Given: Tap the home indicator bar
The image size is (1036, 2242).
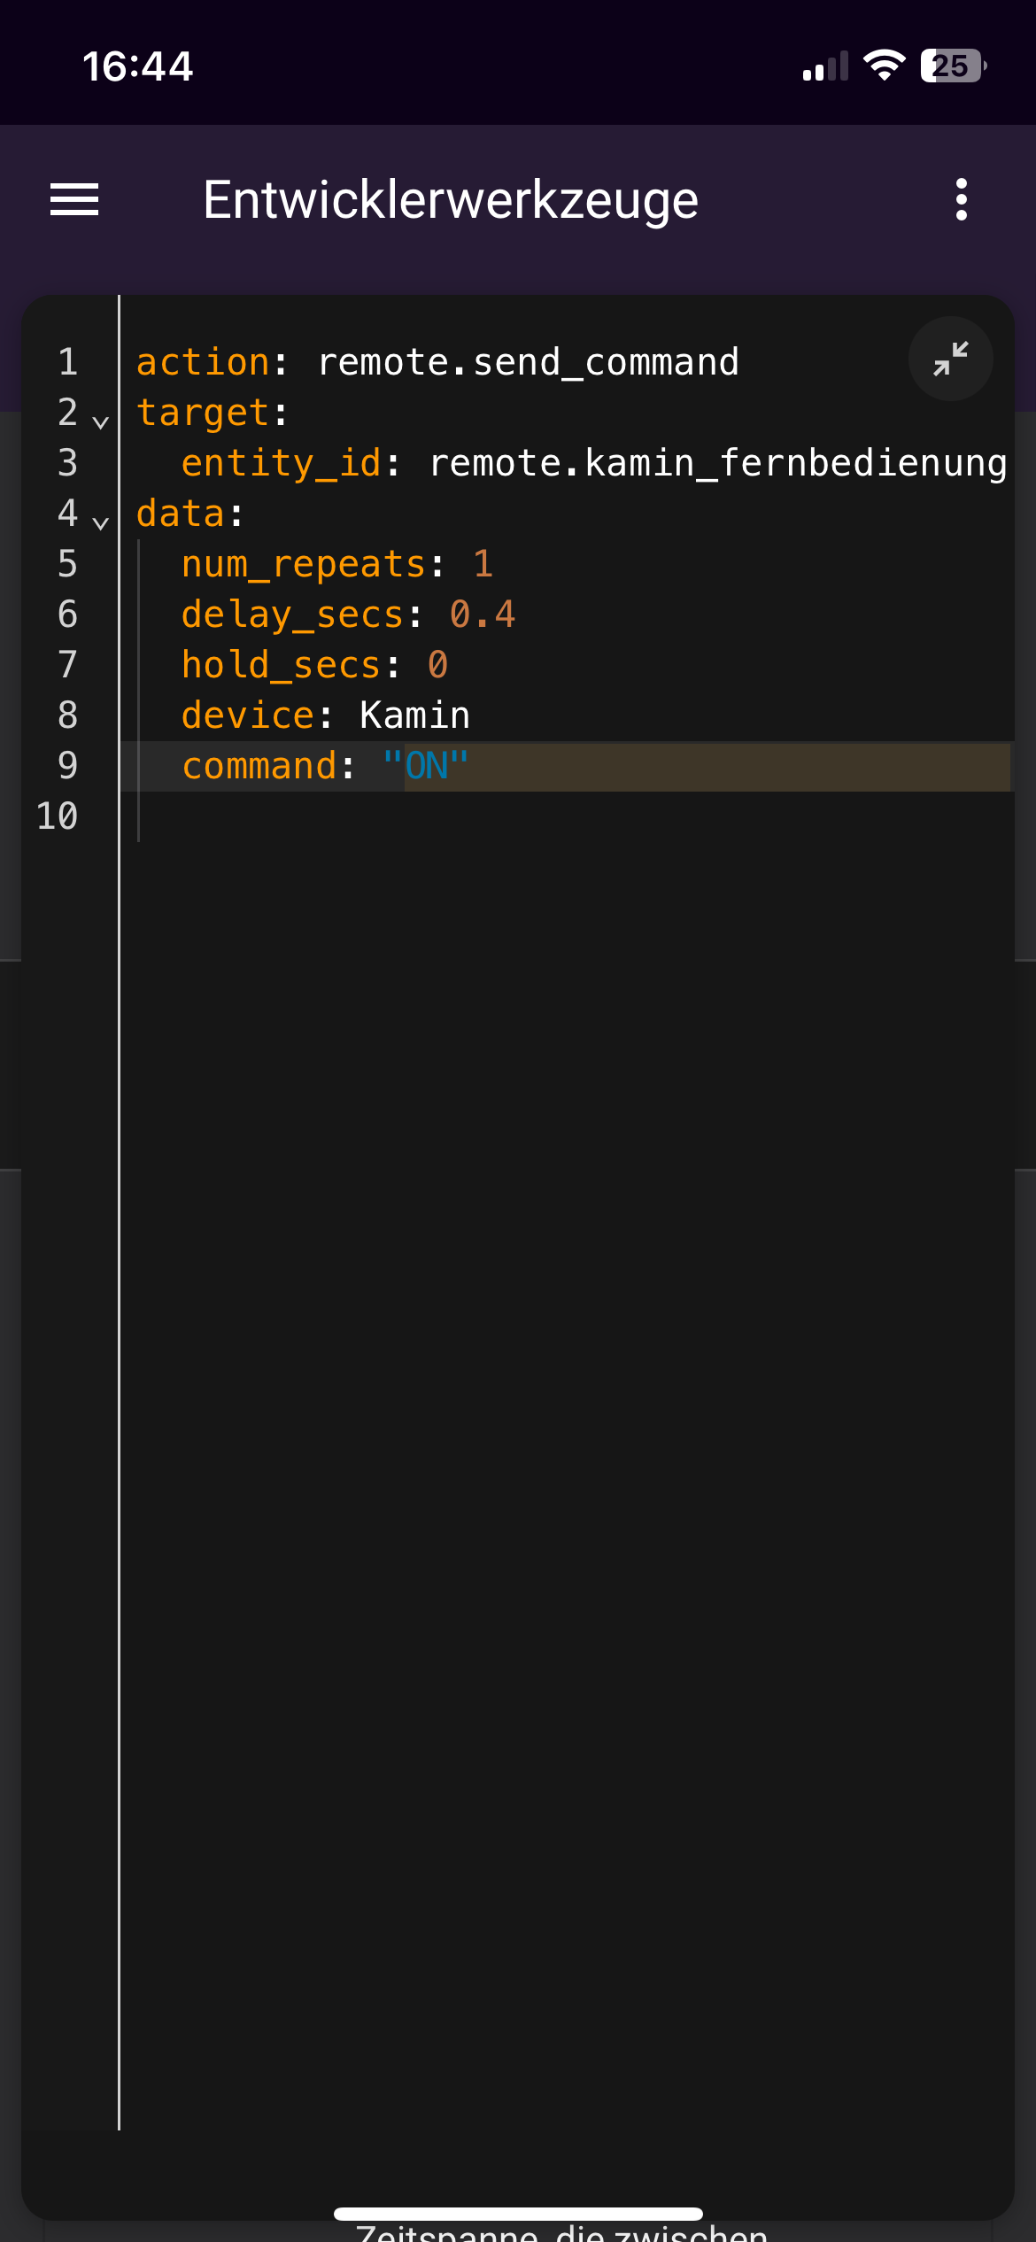Looking at the screenshot, I should pos(518,2214).
